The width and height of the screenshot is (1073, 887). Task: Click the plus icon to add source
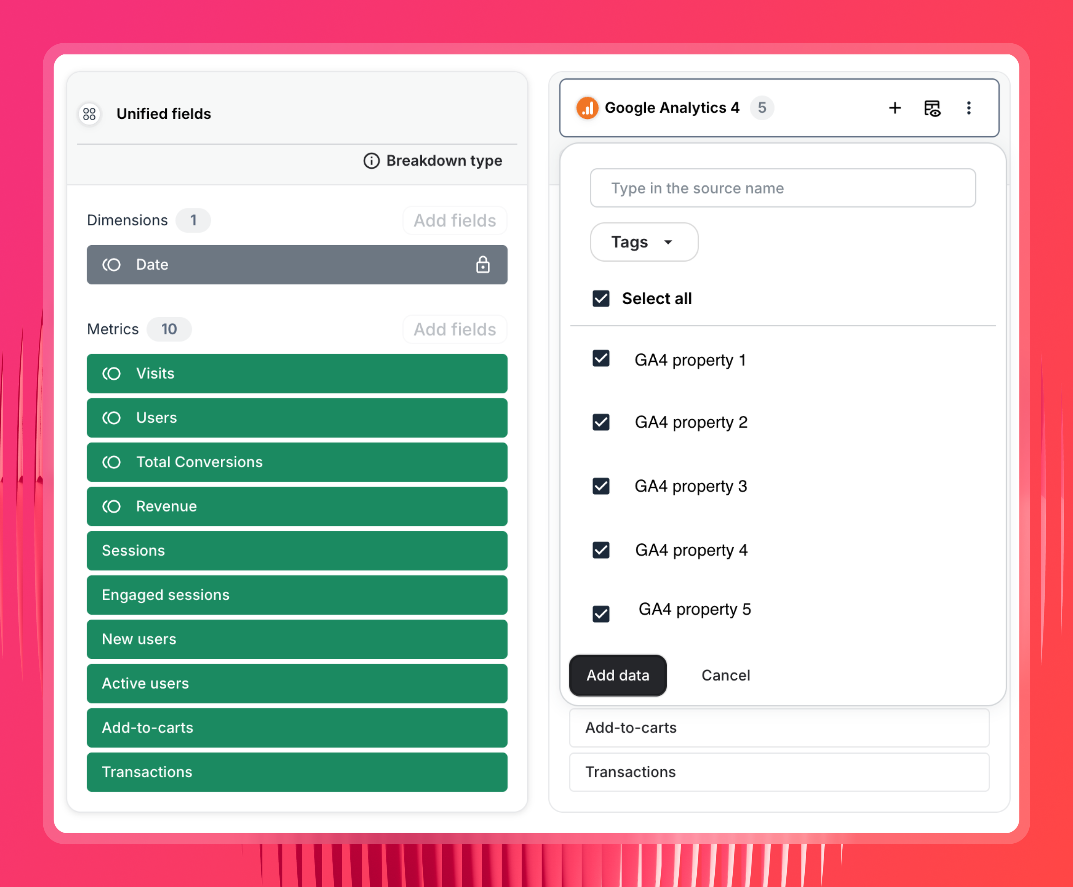895,108
